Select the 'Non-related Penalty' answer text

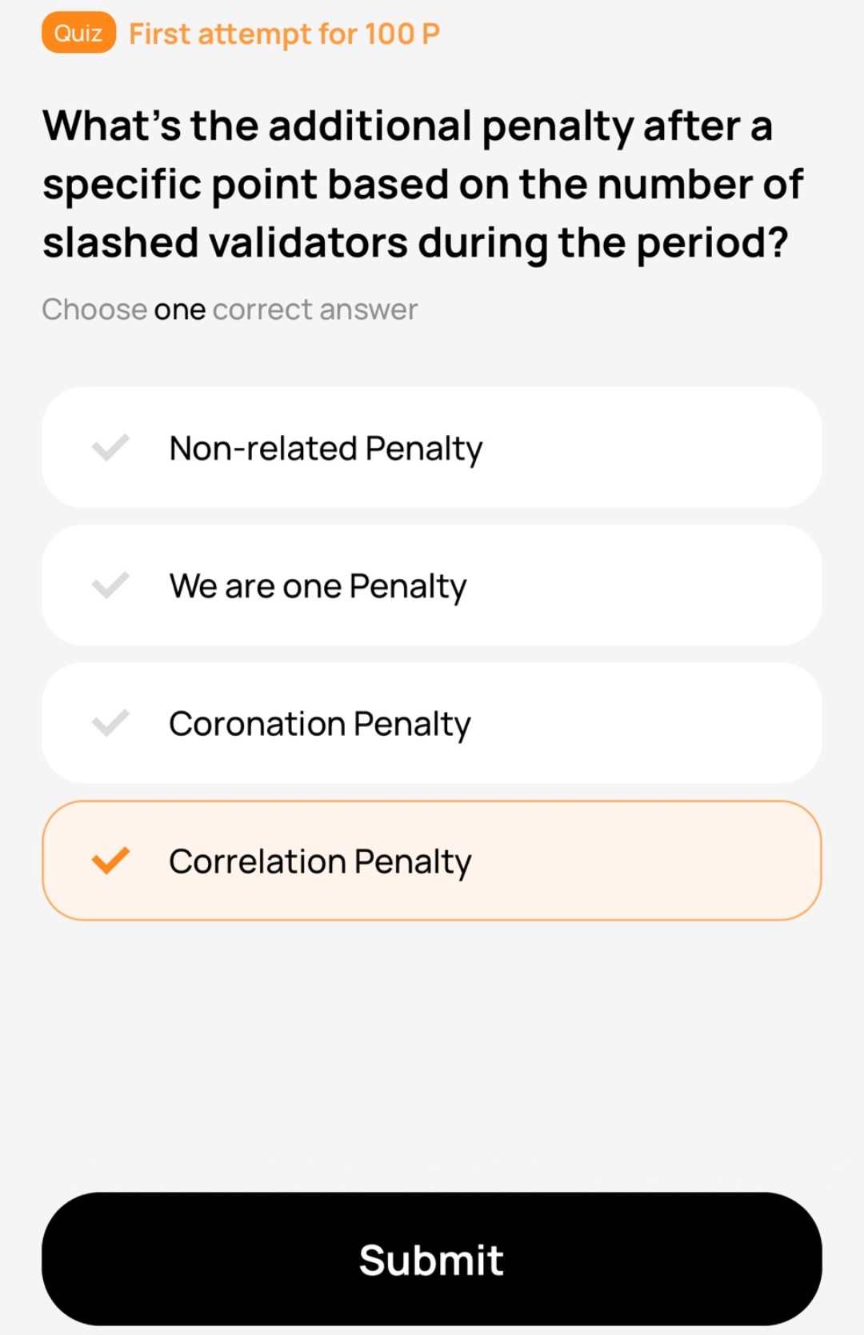326,448
